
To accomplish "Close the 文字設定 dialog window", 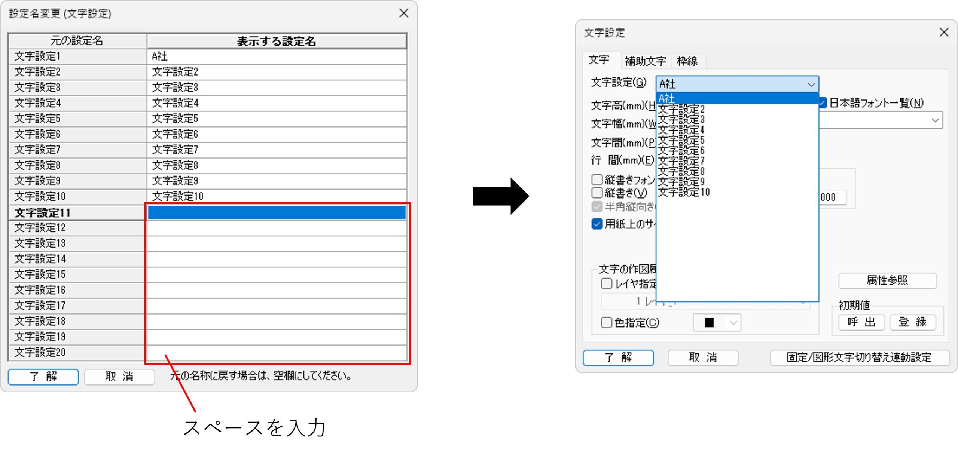I will (943, 33).
